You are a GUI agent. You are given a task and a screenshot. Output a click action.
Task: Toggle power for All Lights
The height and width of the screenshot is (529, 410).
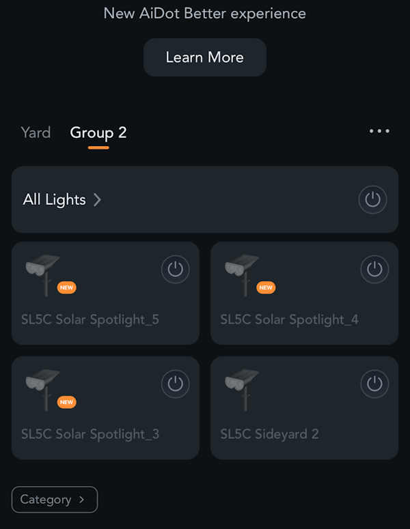click(372, 199)
